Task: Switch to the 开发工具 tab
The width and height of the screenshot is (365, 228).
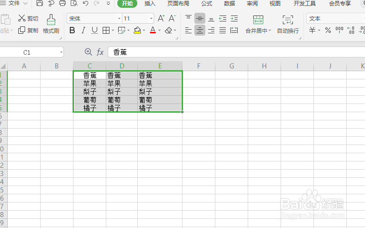Action: (304, 3)
